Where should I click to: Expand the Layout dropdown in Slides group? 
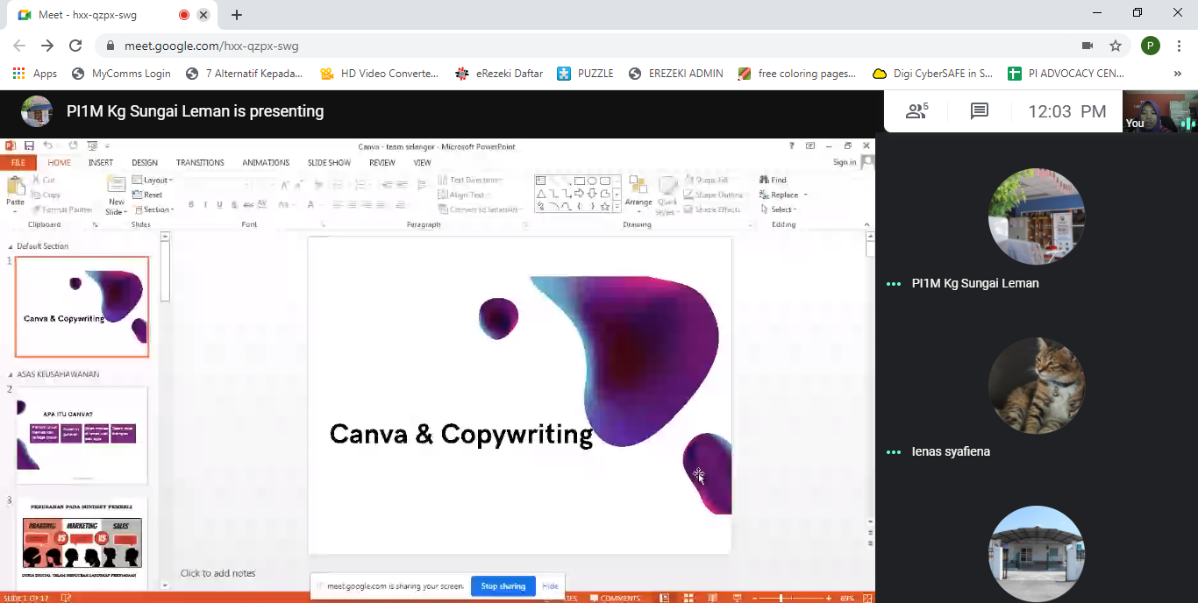click(x=153, y=181)
